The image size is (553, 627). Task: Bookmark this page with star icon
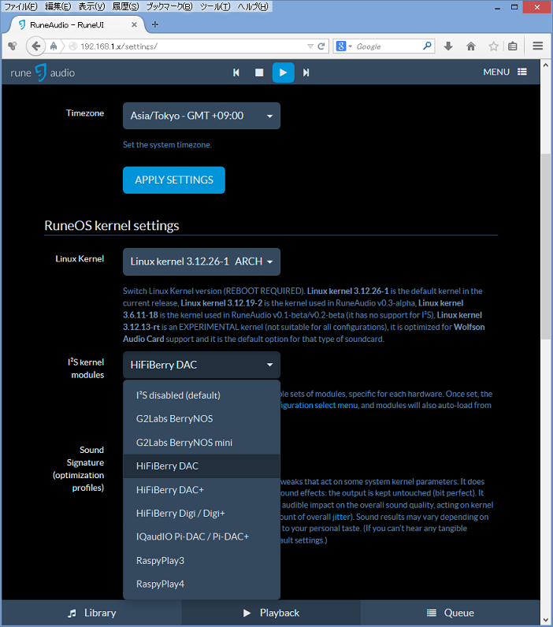(493, 46)
